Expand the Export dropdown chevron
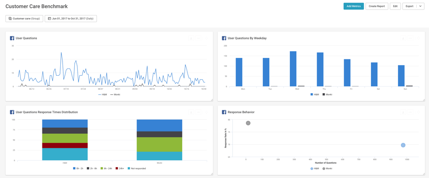Screen dimensions: 429x178 coord(420,6)
